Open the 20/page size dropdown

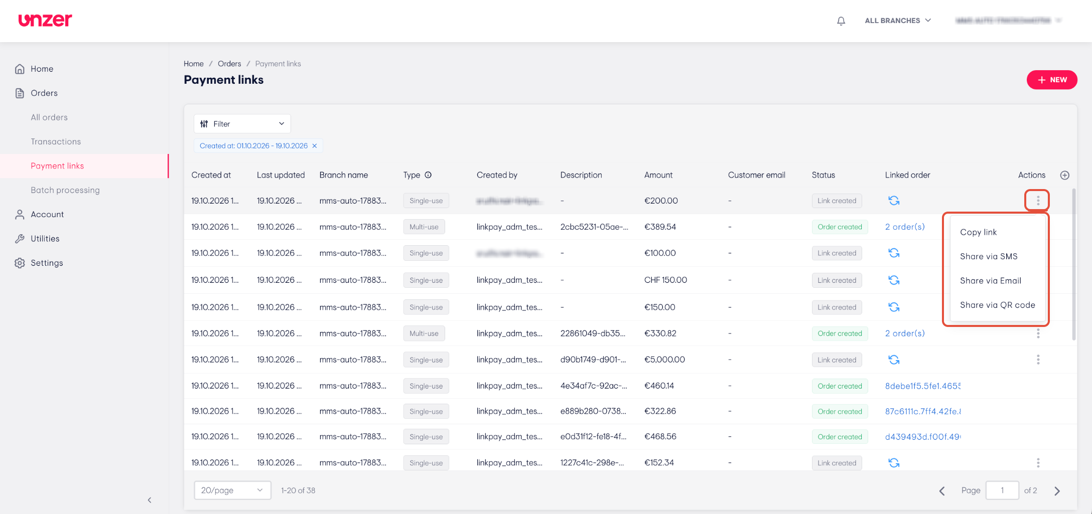(x=232, y=490)
